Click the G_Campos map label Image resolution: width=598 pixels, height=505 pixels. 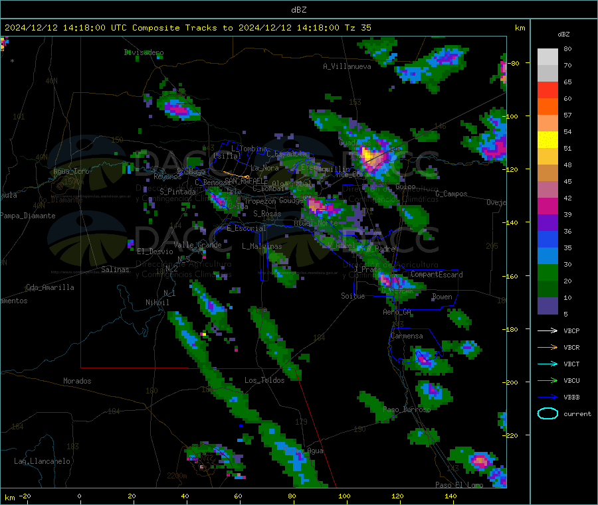(x=451, y=194)
